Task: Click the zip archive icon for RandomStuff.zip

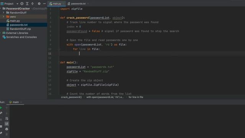Action: coord(8,29)
